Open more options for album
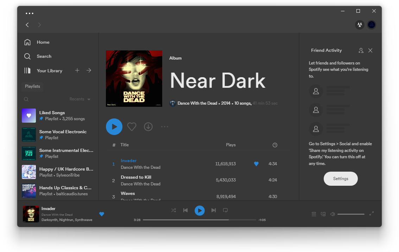 pyautogui.click(x=165, y=127)
